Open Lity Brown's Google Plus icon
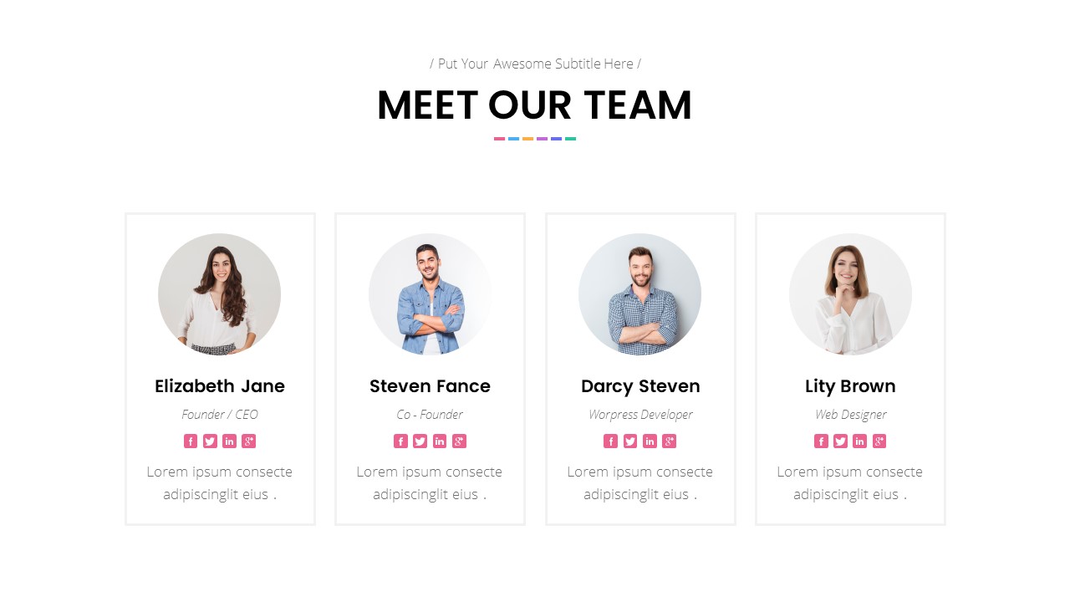Viewport: 1070px width, 602px height. [879, 441]
